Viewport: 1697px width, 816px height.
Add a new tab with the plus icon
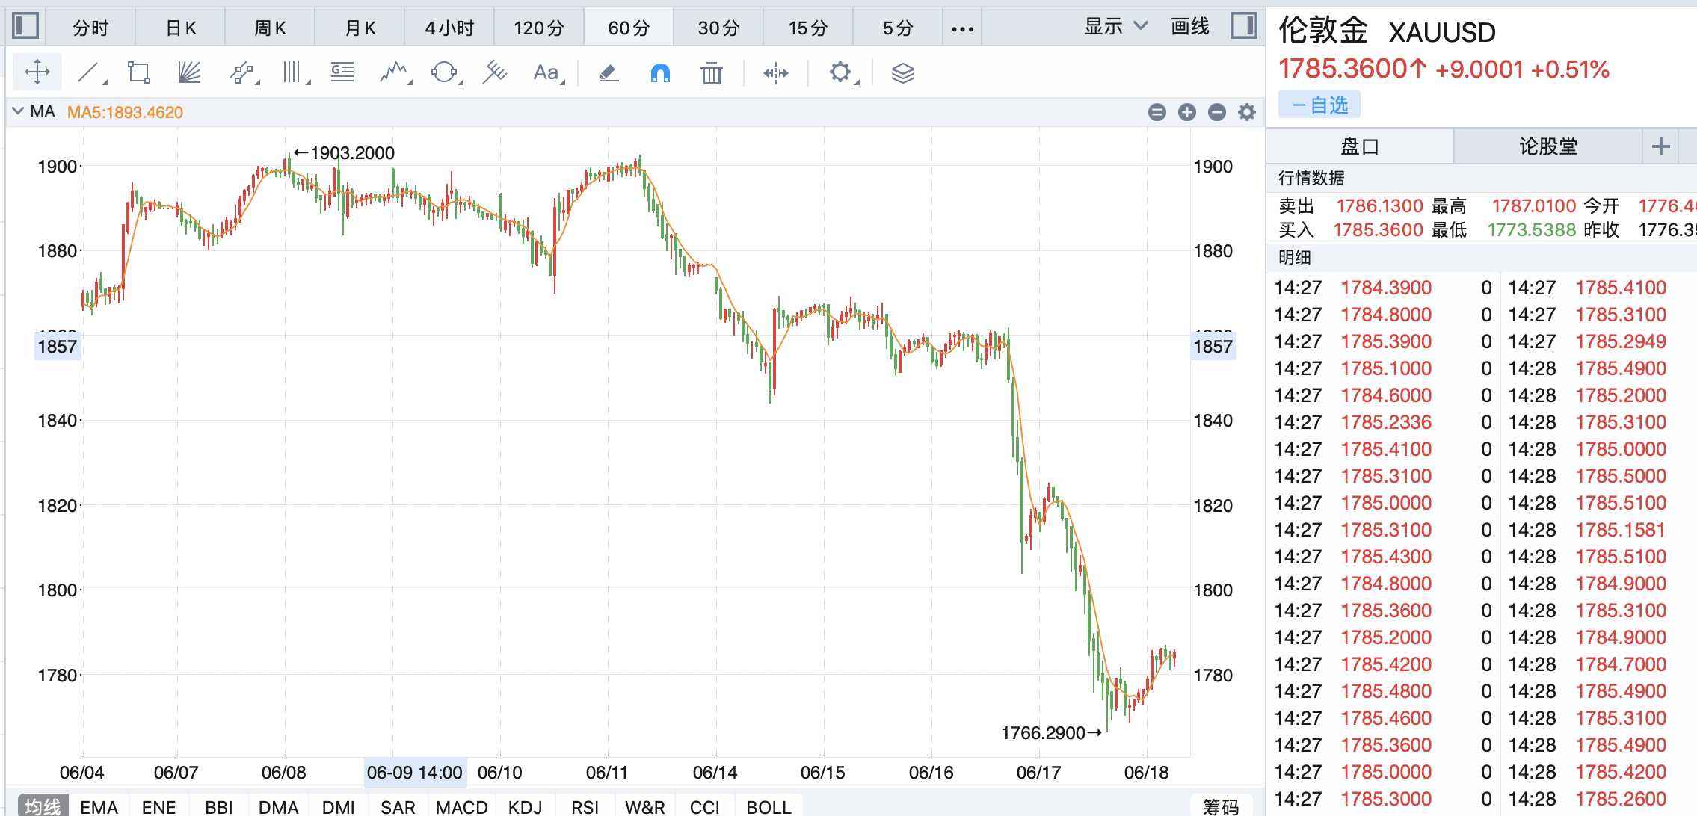pos(1660,146)
